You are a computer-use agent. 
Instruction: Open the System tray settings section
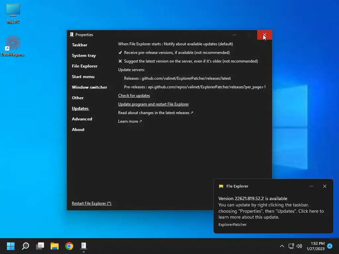tap(84, 56)
